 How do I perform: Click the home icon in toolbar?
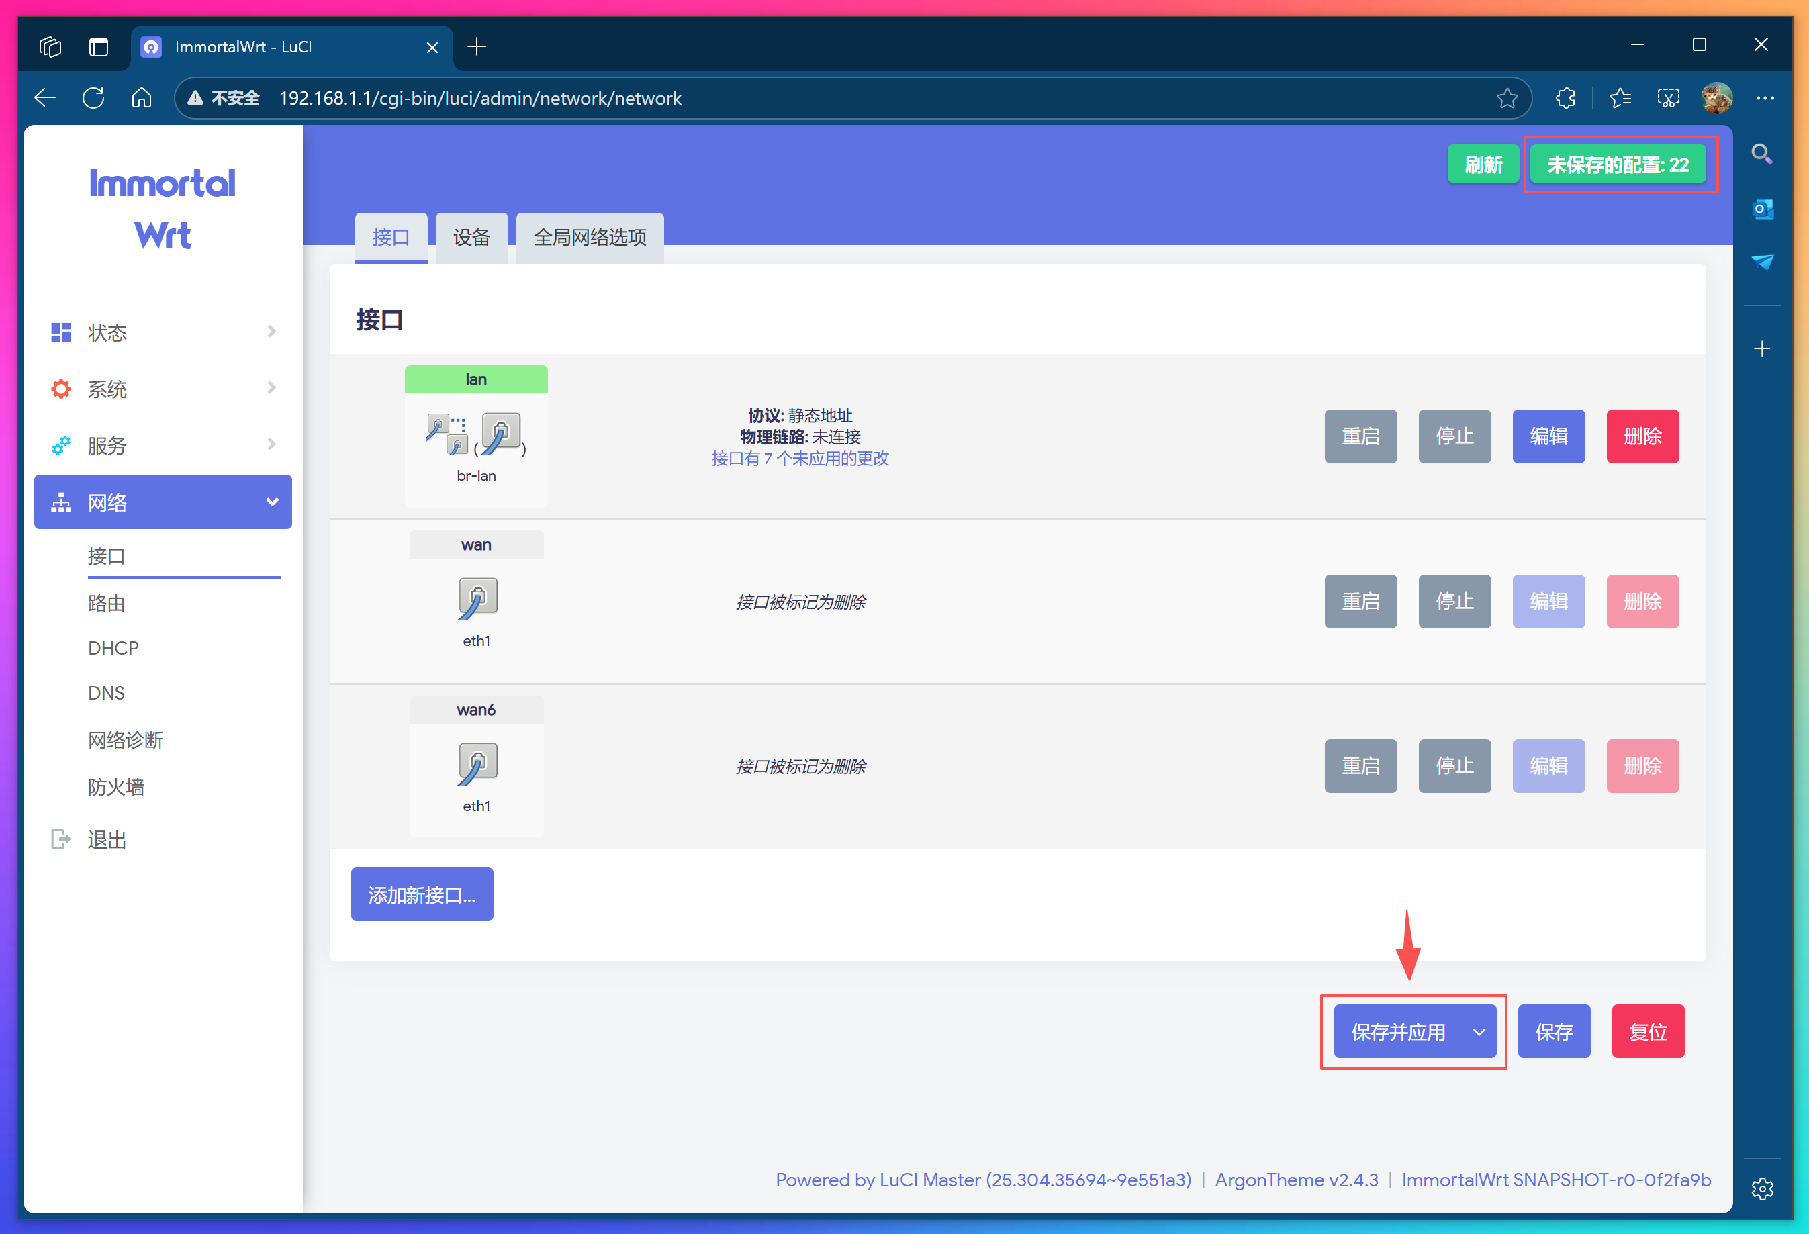[142, 98]
